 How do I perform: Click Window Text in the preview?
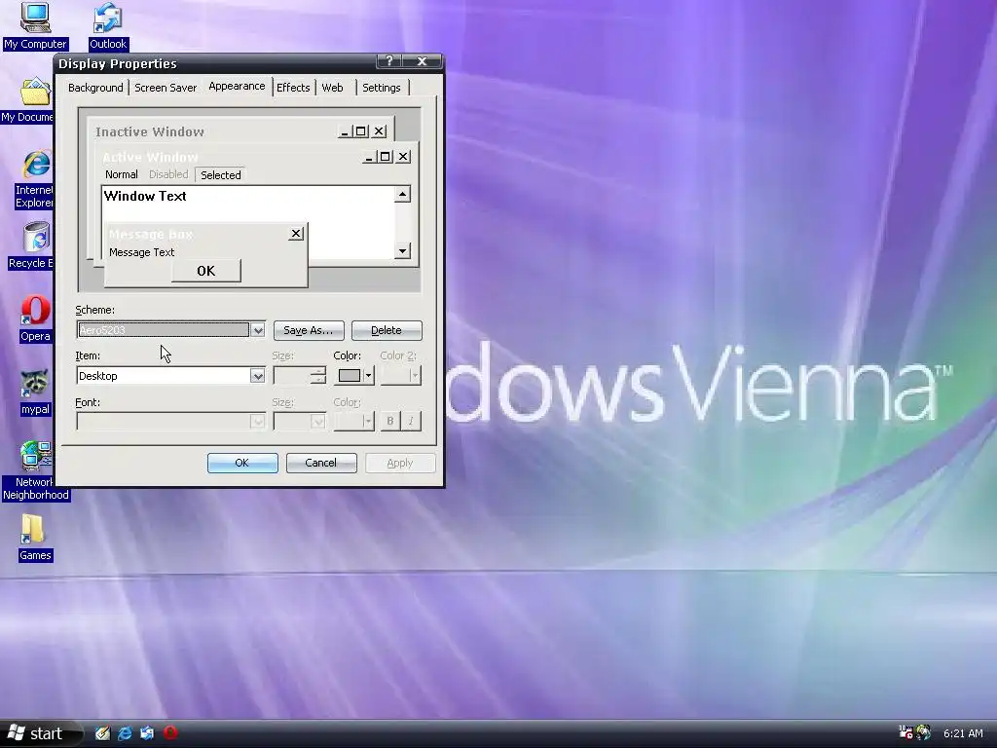tap(145, 196)
